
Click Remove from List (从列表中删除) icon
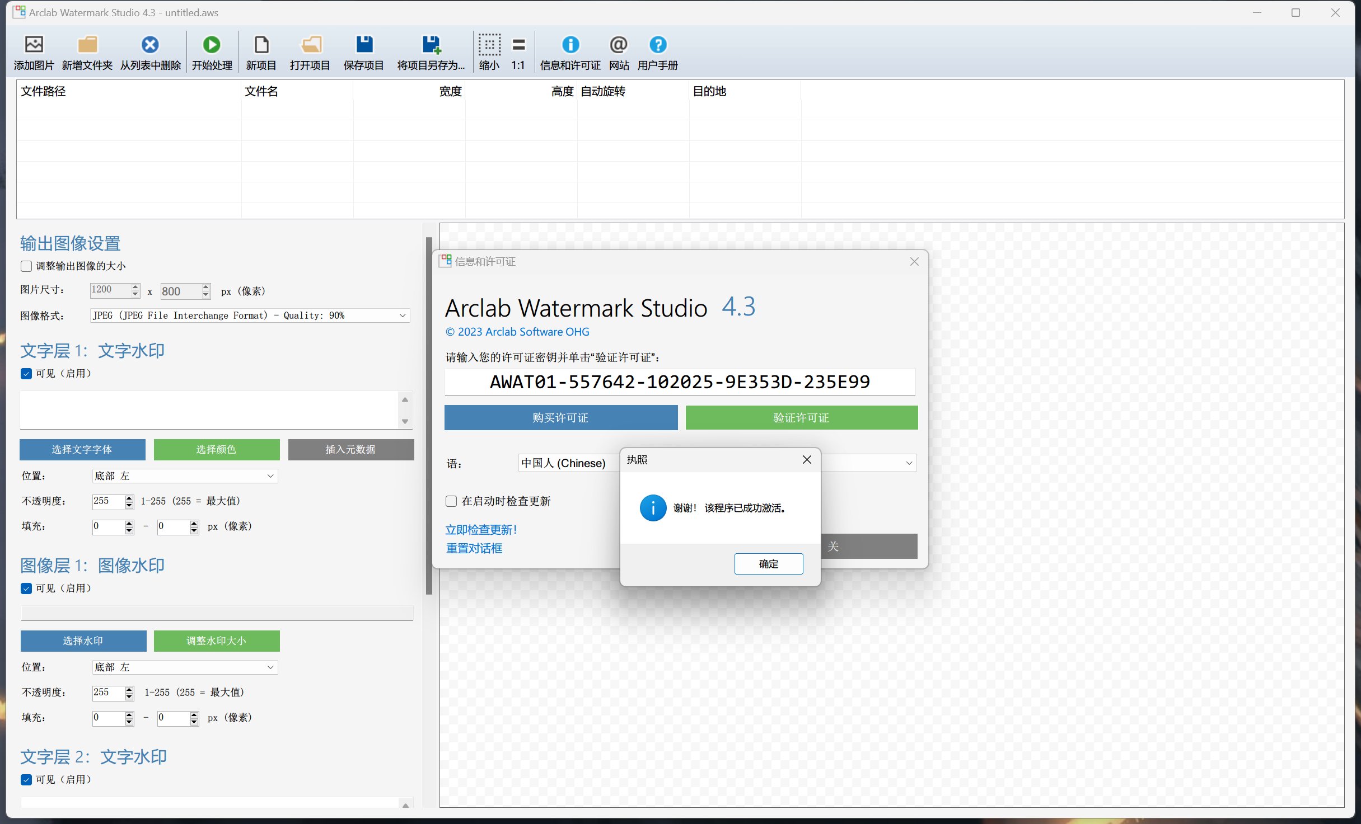150,45
